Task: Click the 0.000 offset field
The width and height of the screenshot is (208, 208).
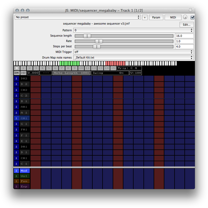Action: [x=33, y=73]
